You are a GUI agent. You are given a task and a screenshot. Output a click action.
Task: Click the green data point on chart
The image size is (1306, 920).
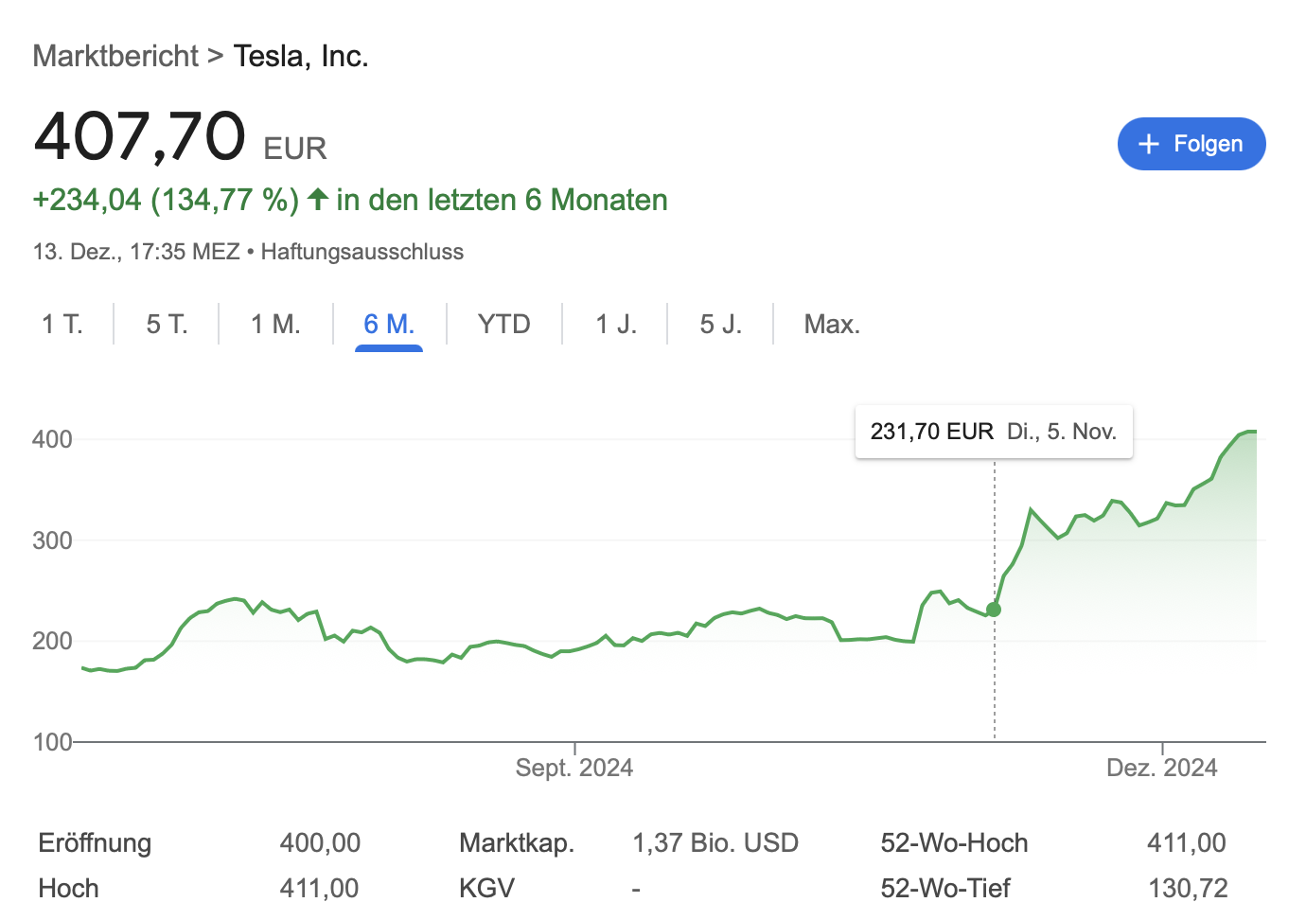[x=994, y=610]
